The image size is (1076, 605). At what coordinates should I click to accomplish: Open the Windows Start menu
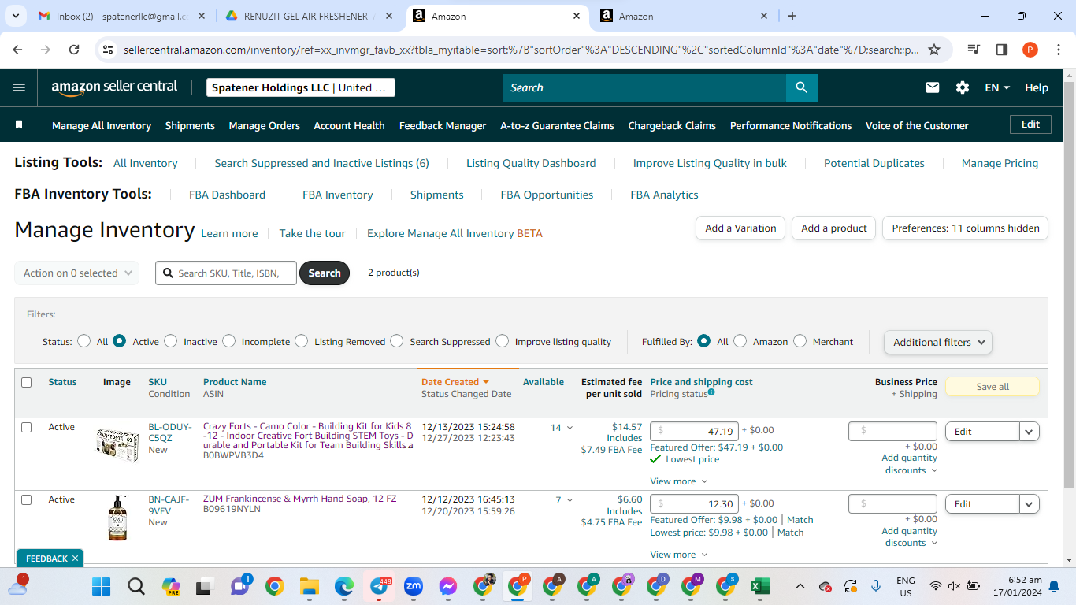coord(102,586)
